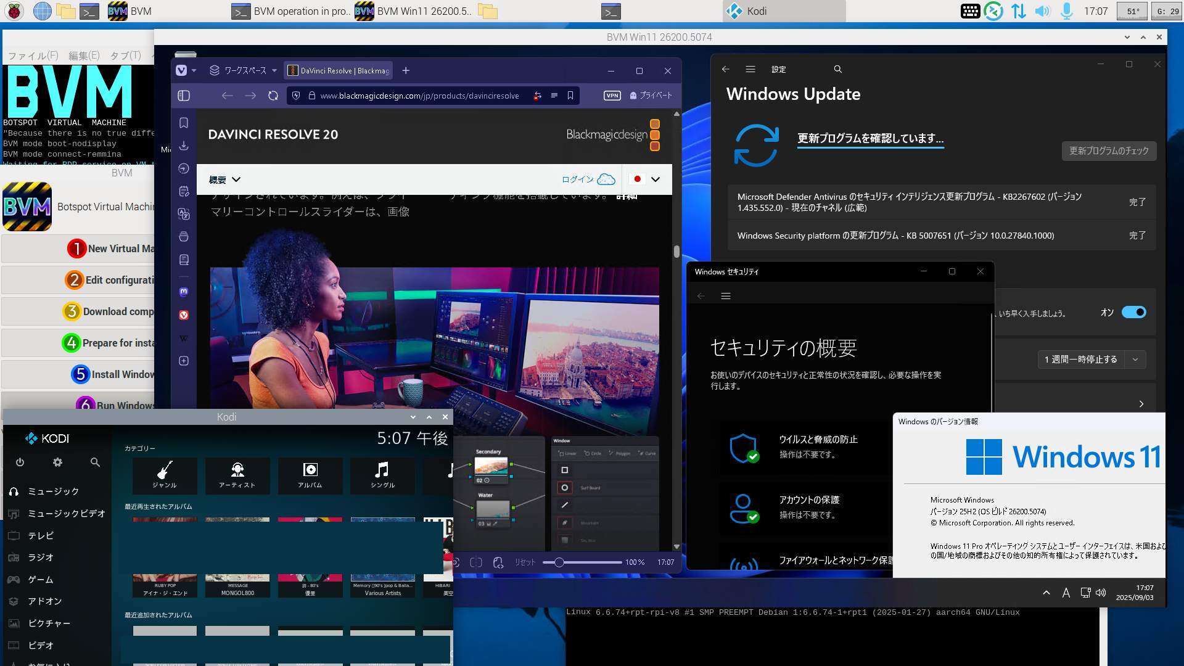Open the 1 週間一時停止する pause dropdown
Image resolution: width=1184 pixels, height=666 pixels.
1135,360
